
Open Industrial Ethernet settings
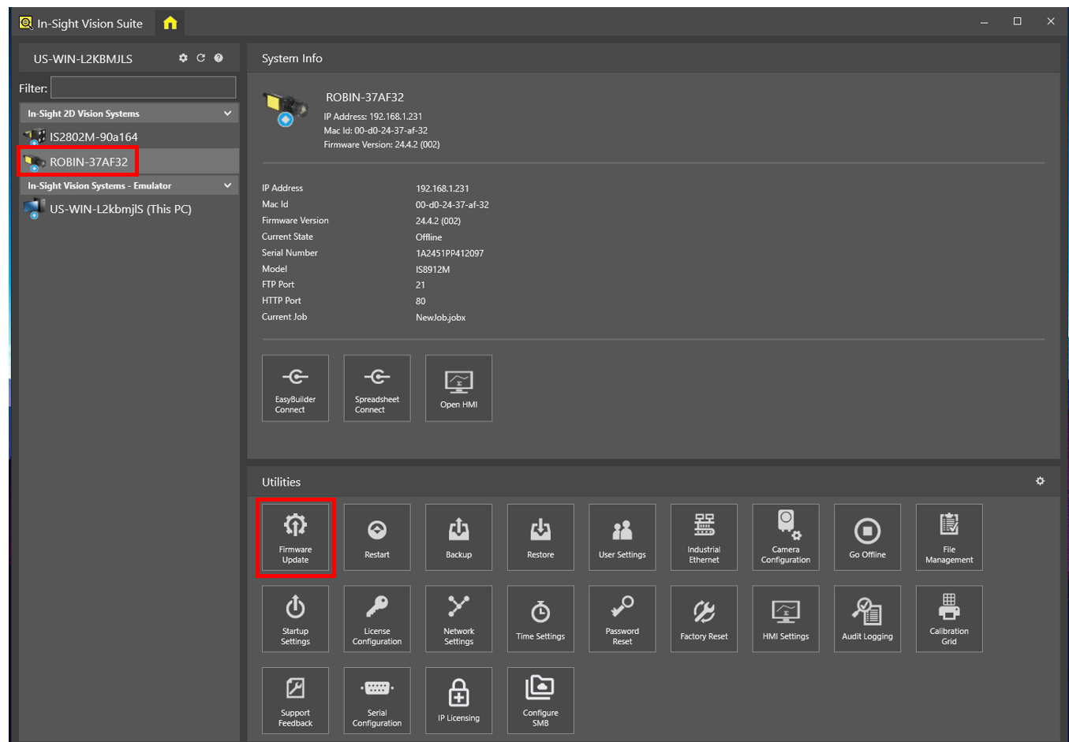tap(704, 537)
